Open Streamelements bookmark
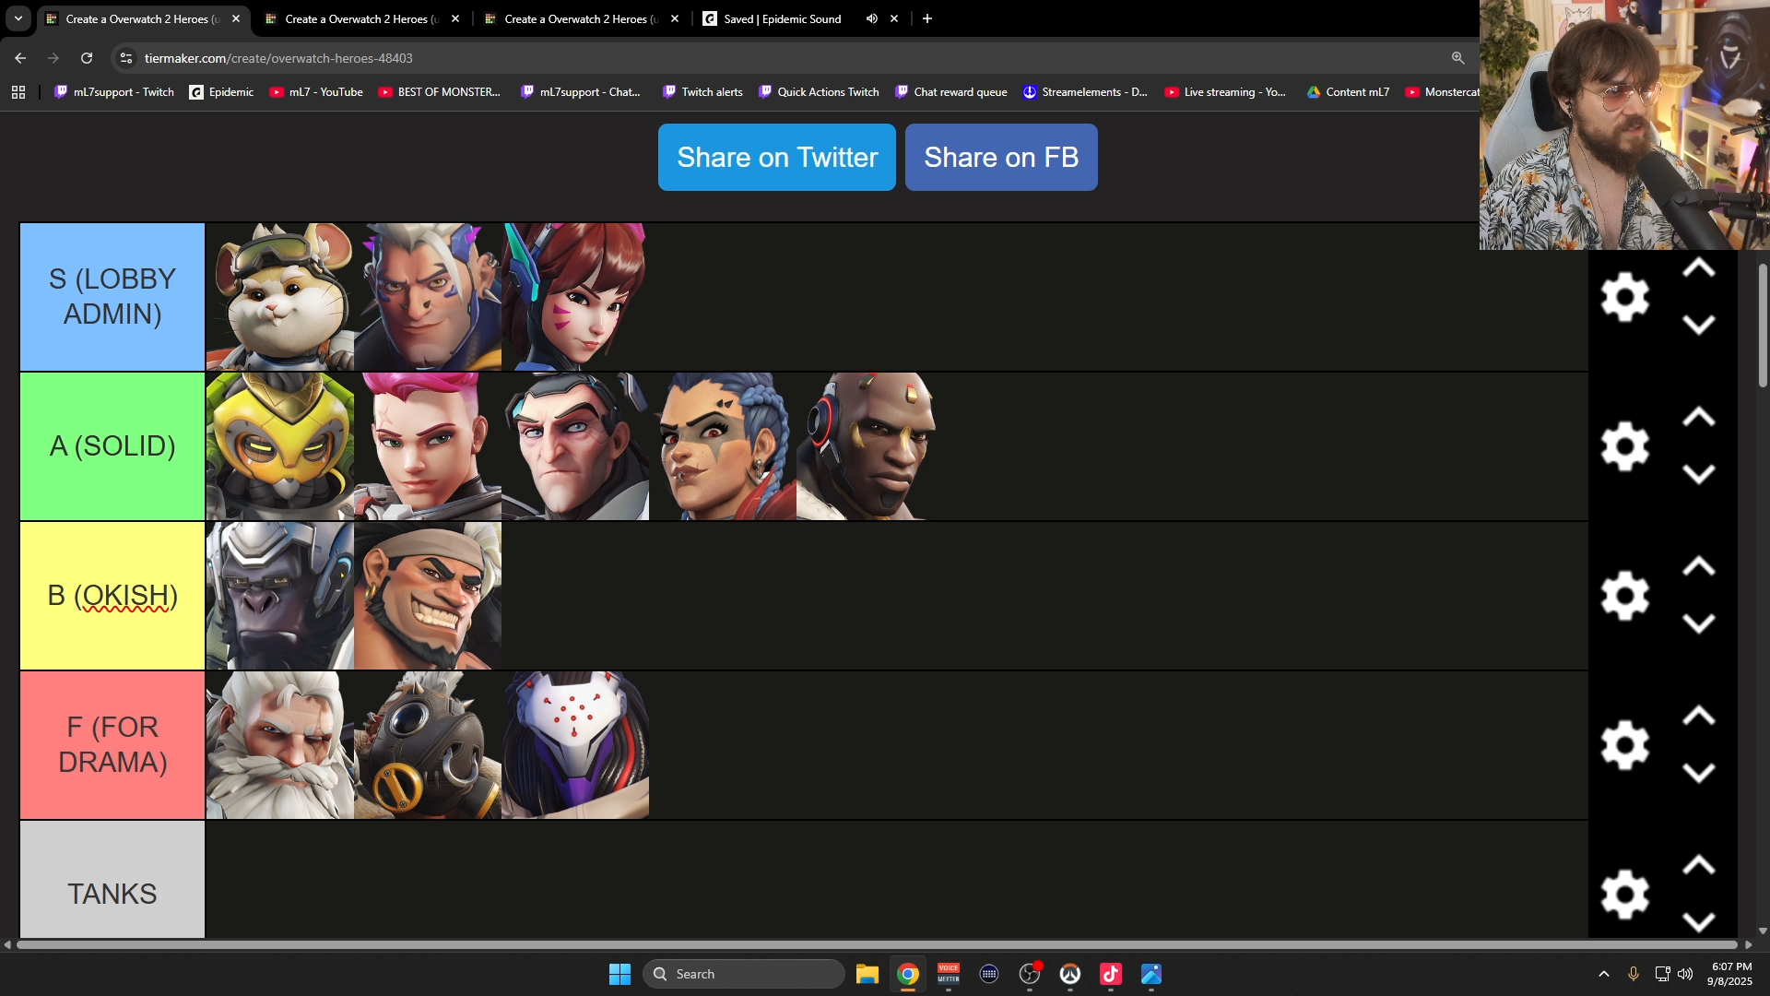The width and height of the screenshot is (1770, 996). pos(1085,92)
